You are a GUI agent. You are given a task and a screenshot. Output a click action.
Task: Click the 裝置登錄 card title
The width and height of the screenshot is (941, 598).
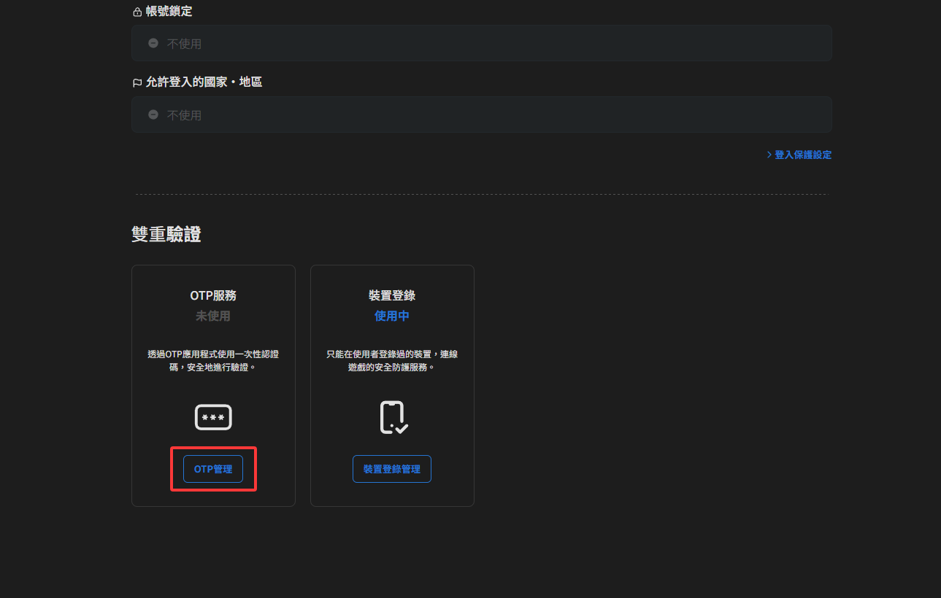point(392,295)
